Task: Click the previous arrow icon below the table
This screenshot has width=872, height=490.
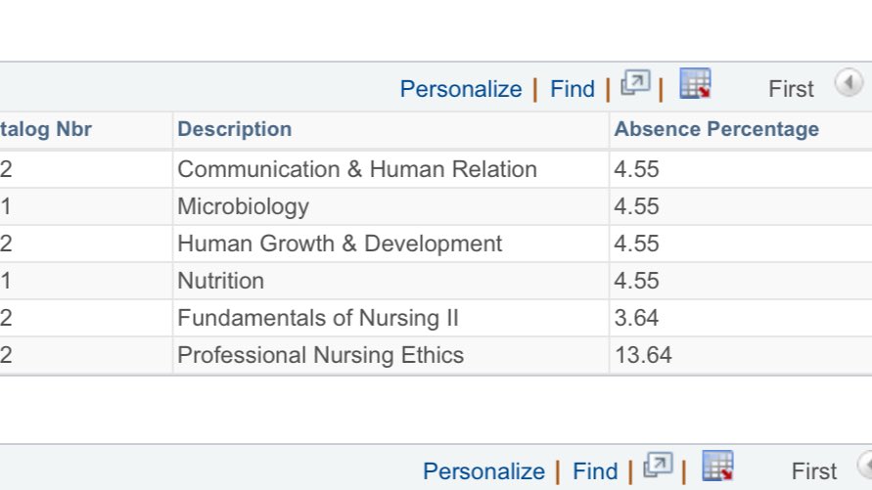Action: point(865,466)
